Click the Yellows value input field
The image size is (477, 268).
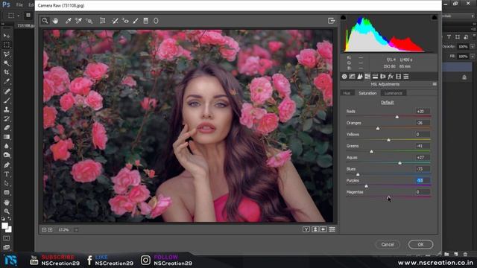point(423,134)
